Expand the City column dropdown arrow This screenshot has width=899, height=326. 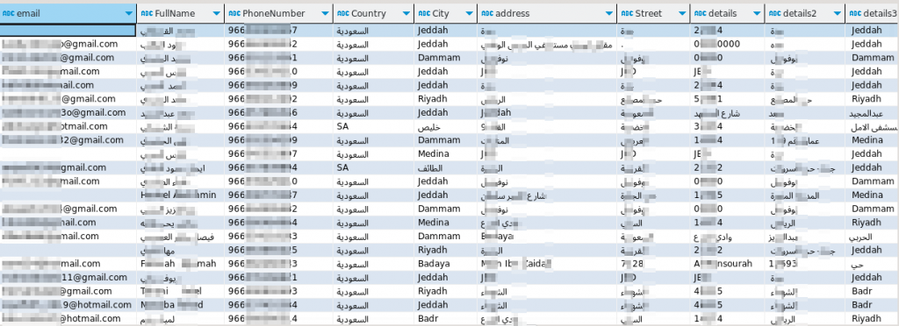point(469,13)
